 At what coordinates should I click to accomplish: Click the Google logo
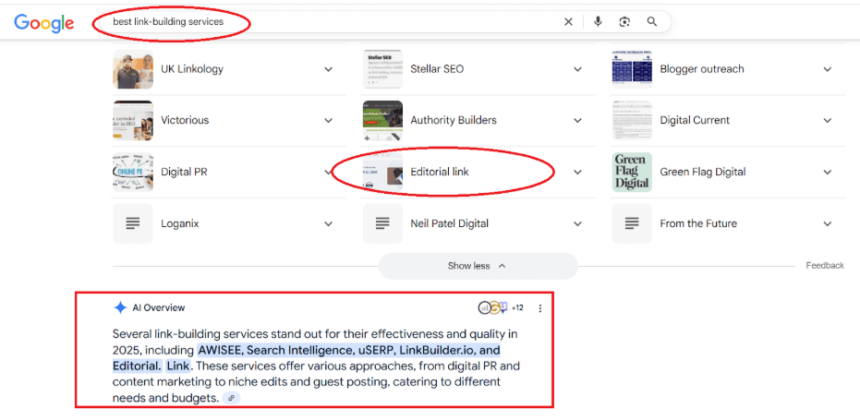(44, 22)
